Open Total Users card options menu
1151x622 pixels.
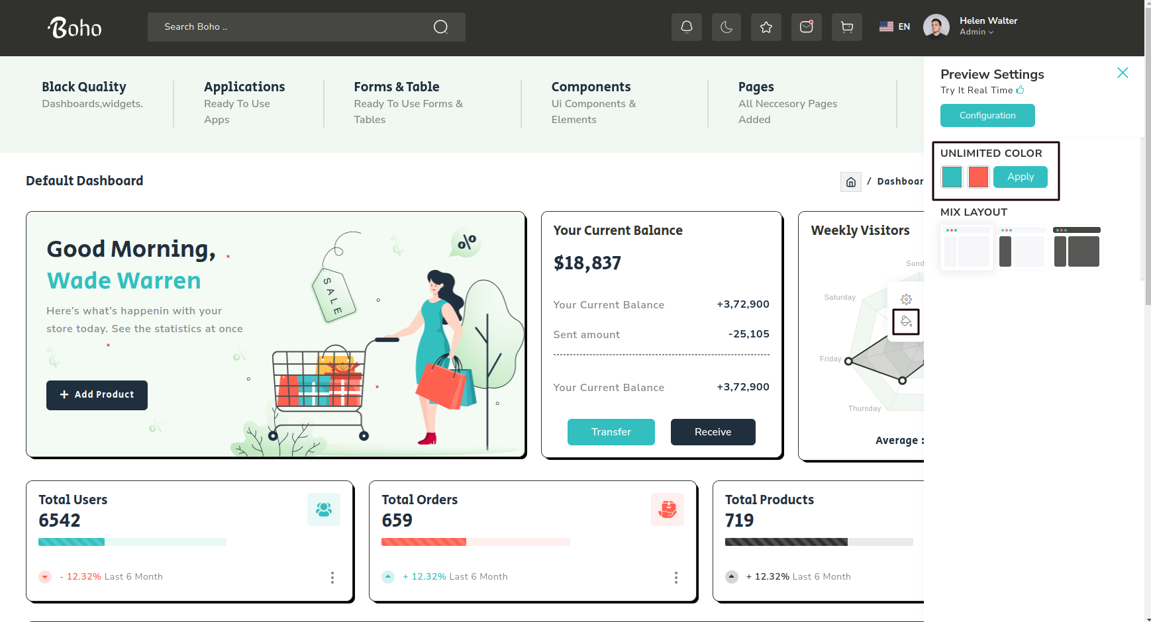[332, 578]
